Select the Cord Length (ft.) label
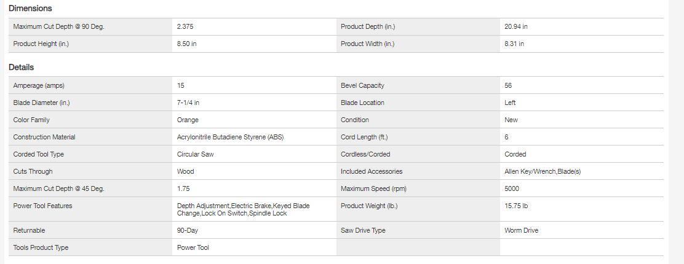This screenshot has height=264, width=684. (364, 138)
